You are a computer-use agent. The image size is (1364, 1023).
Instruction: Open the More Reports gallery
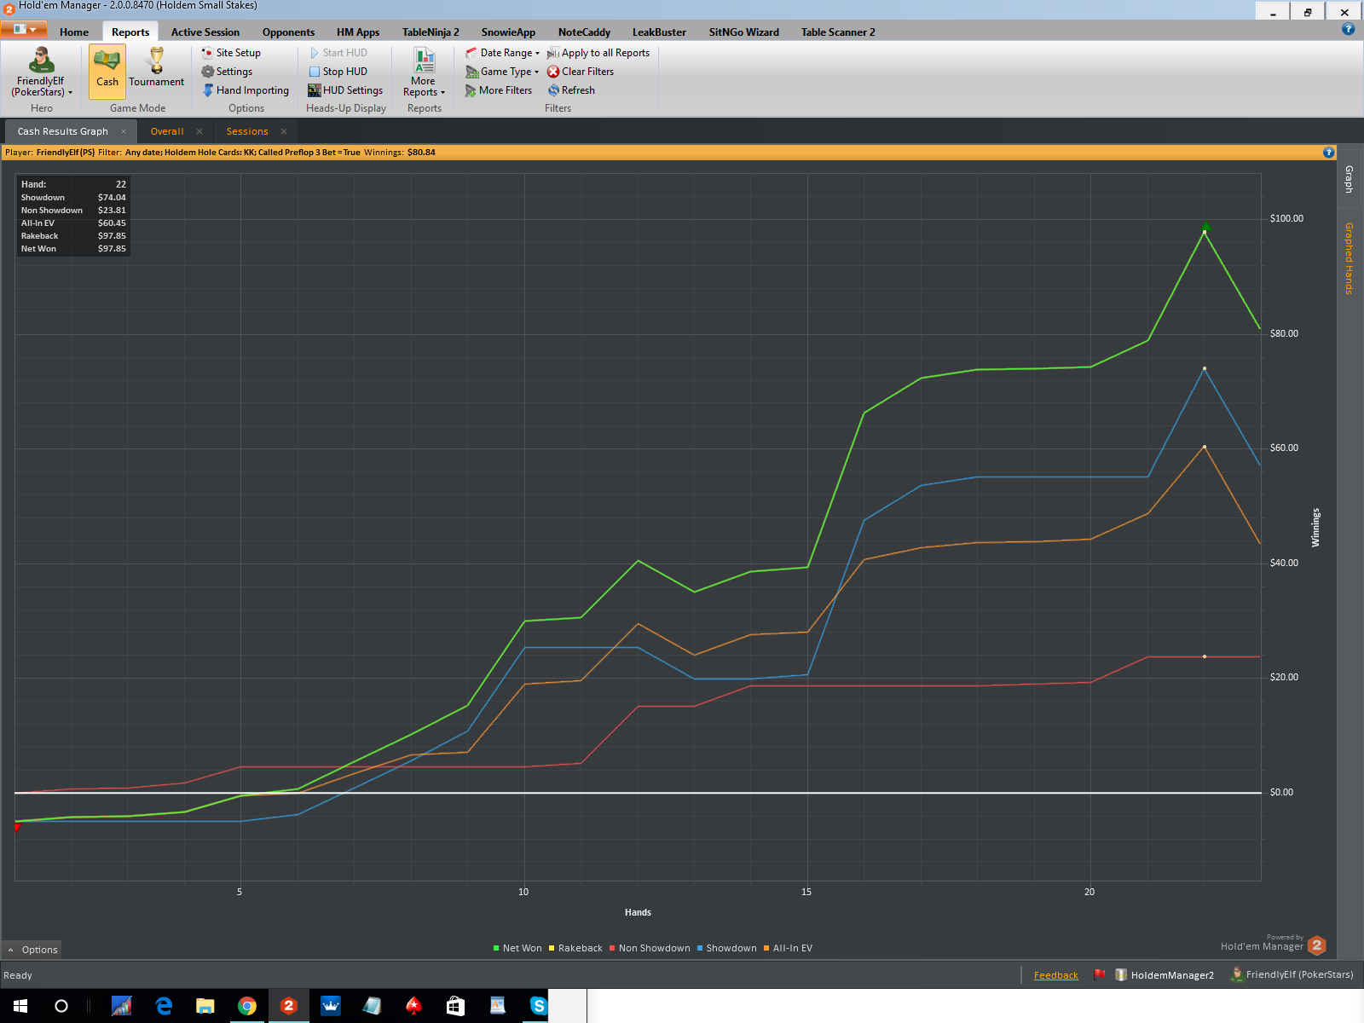click(424, 72)
